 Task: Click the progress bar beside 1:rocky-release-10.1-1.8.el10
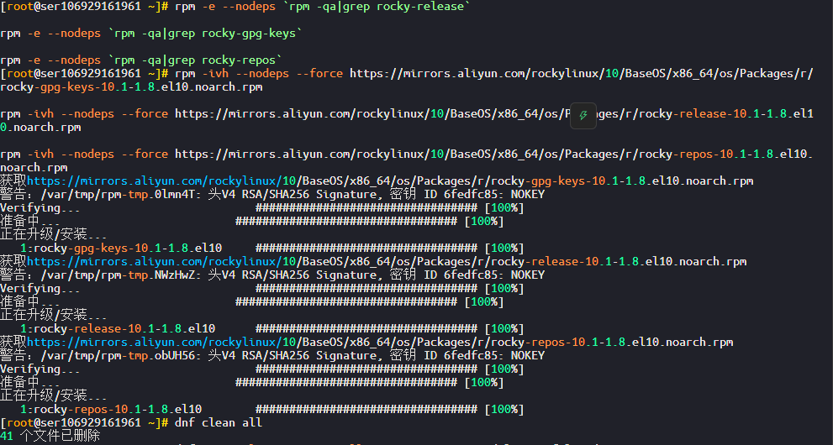pyautogui.click(x=366, y=329)
